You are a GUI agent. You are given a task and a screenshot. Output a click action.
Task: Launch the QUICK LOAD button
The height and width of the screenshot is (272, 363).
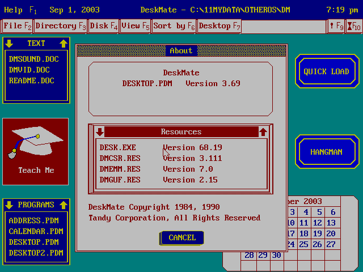coord(326,72)
